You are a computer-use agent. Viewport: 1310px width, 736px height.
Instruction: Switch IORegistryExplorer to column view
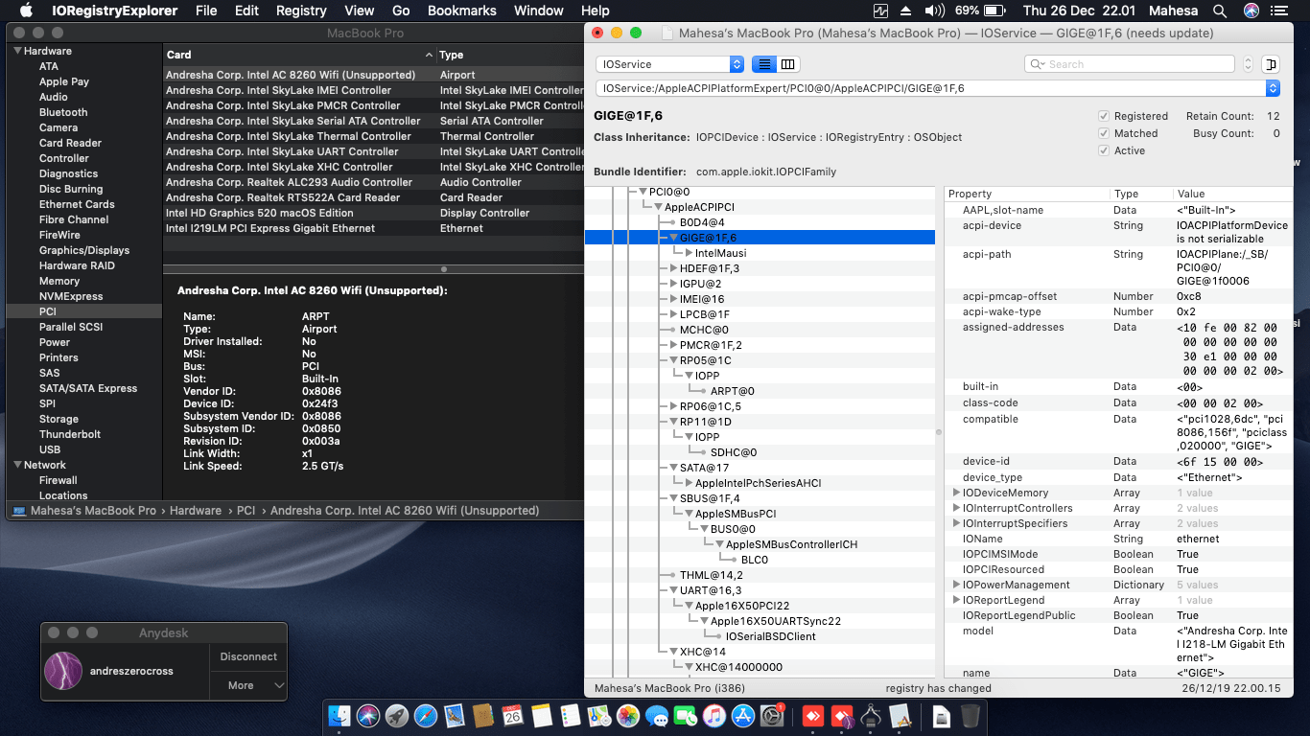tap(788, 64)
